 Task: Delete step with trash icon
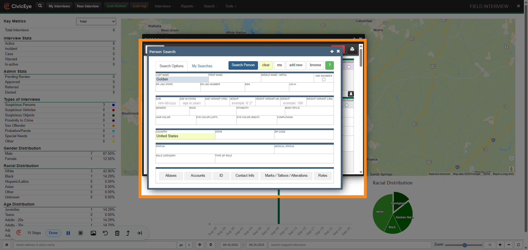[117, 233]
